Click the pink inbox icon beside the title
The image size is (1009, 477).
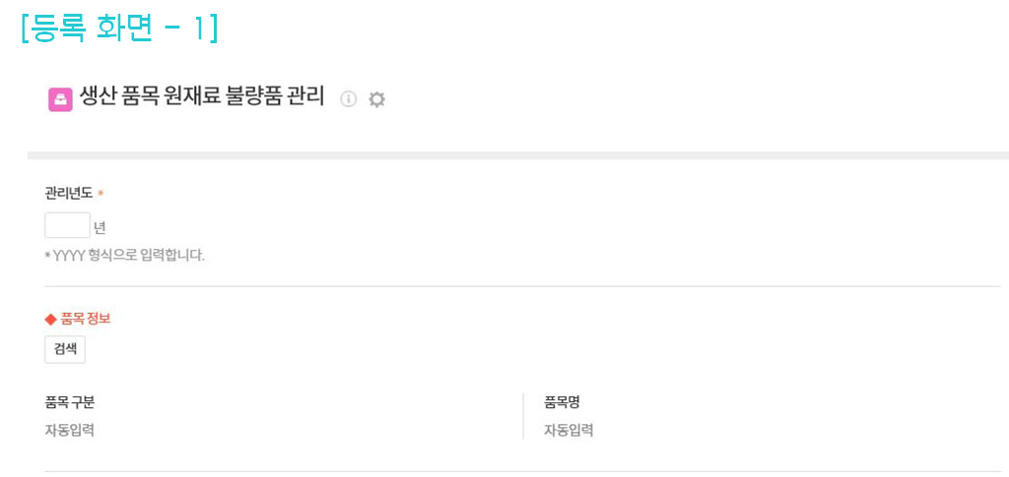click(60, 99)
